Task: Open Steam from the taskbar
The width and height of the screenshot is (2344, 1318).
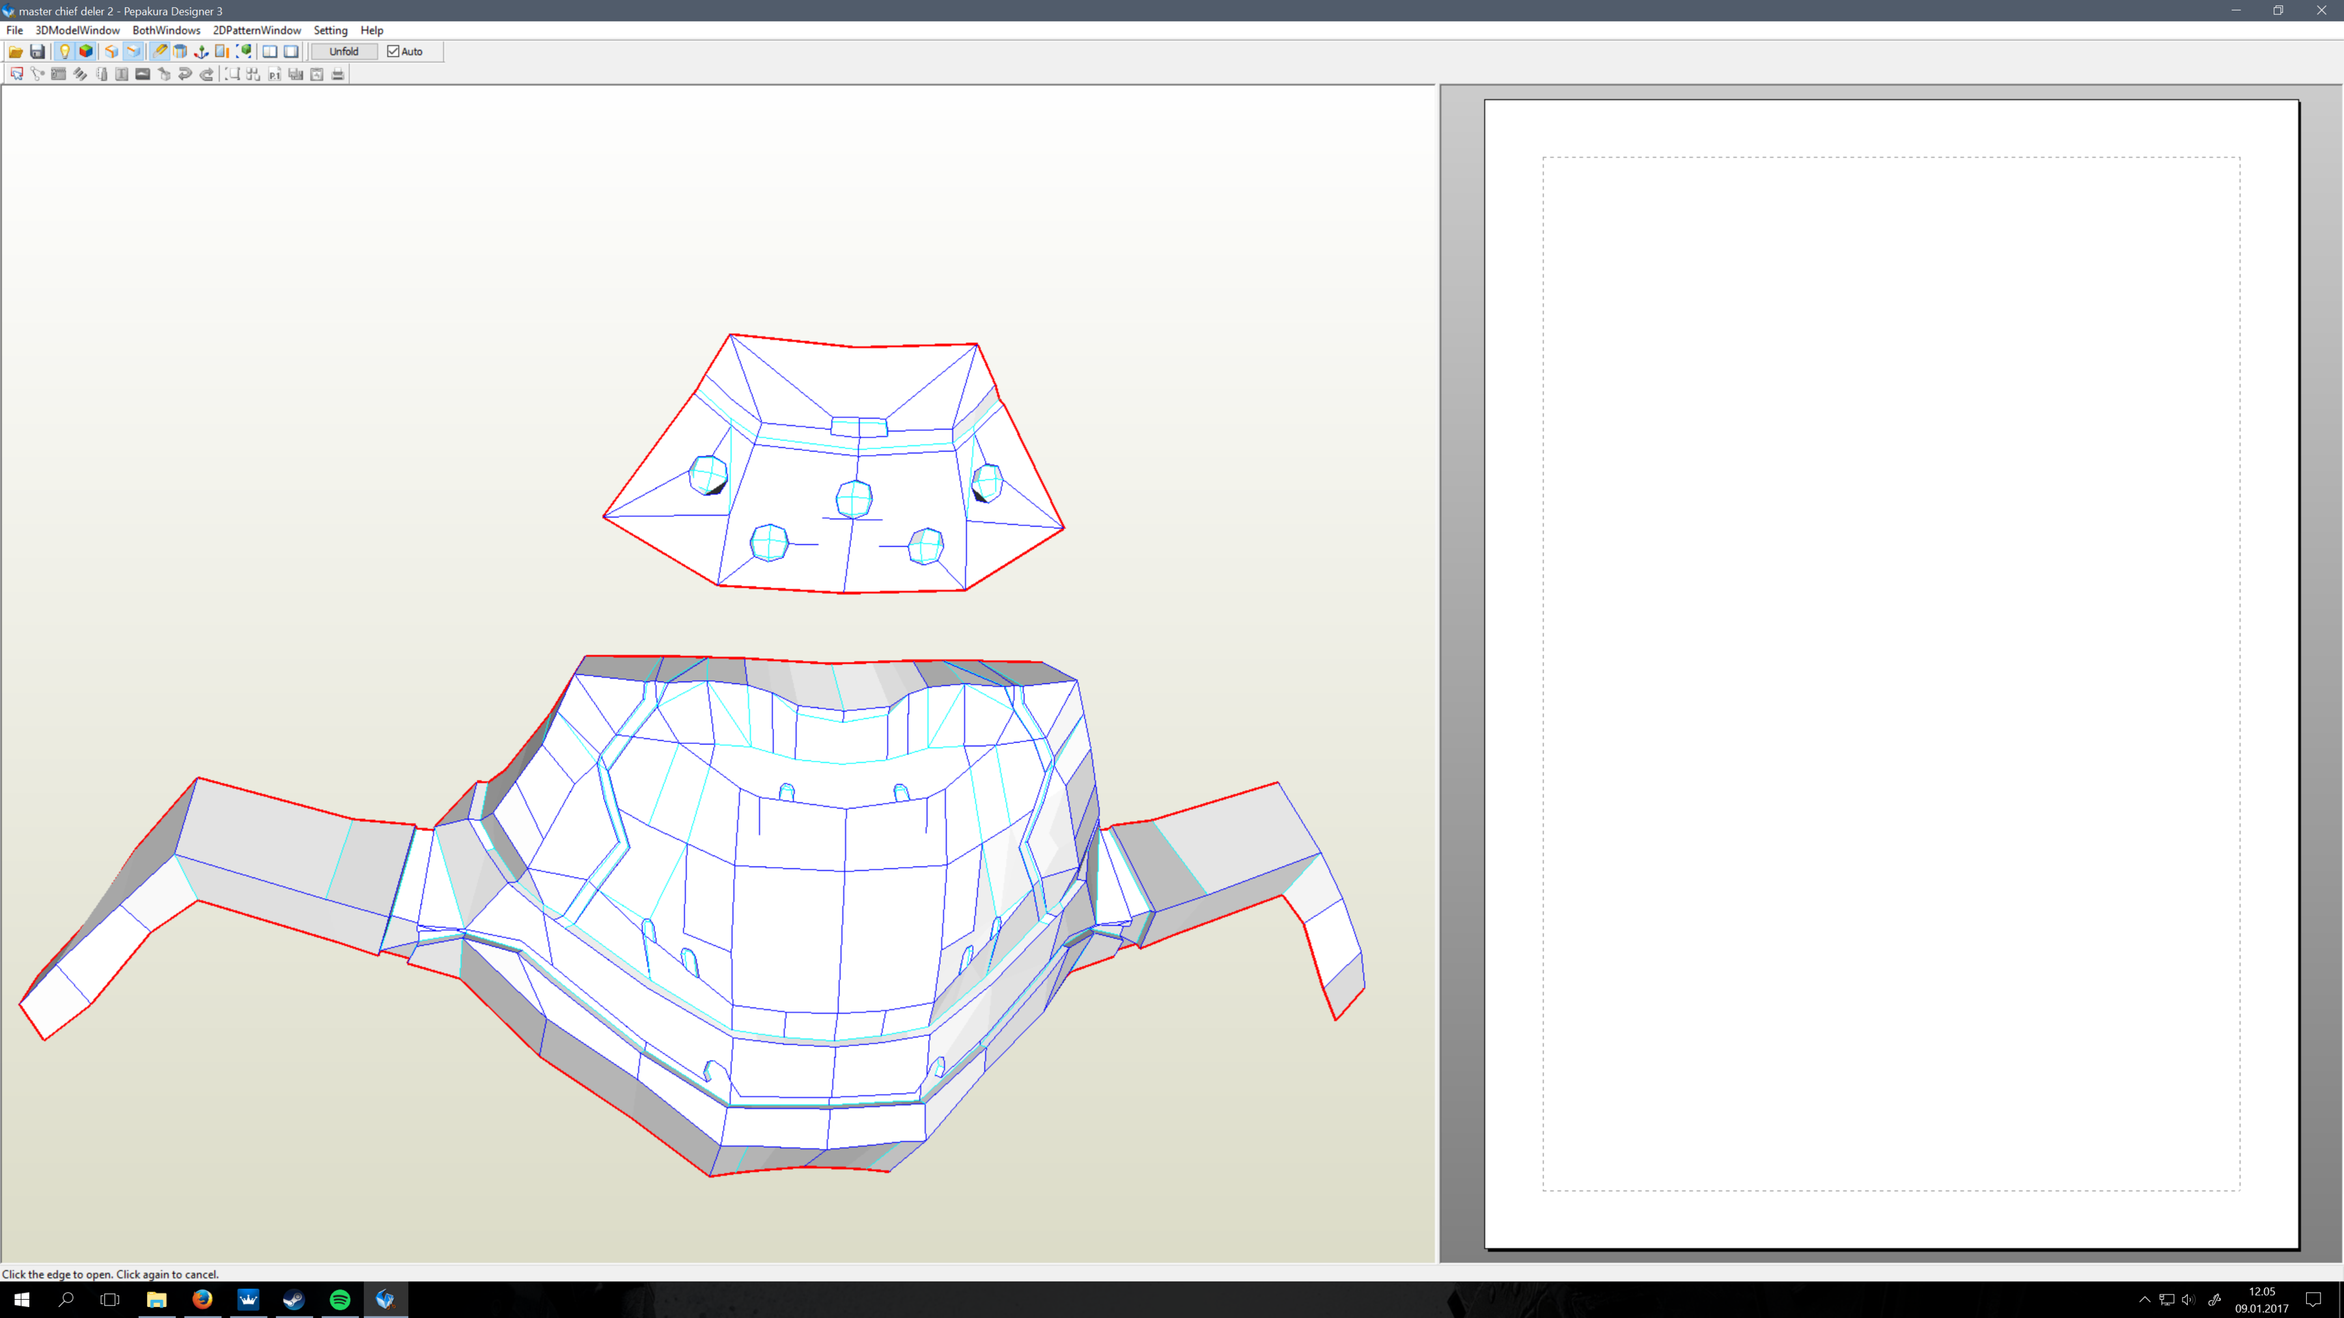Action: click(294, 1299)
